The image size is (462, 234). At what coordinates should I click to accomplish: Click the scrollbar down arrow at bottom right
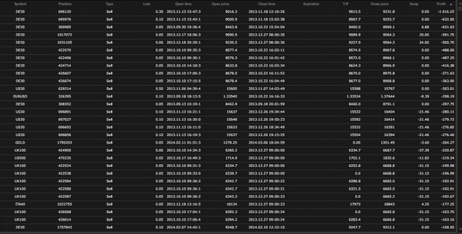coord(460,229)
